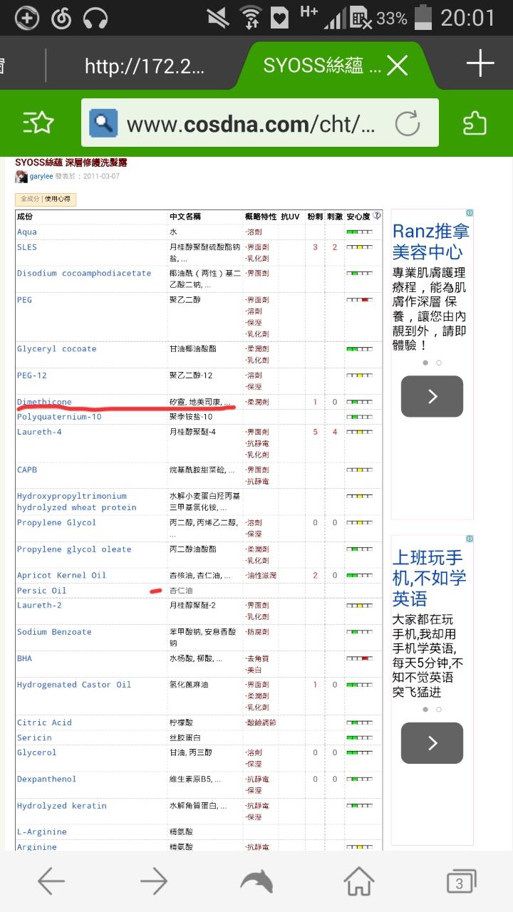Open the Sodium Benzoate link
Viewport: 513px width, 912px height.
click(54, 632)
